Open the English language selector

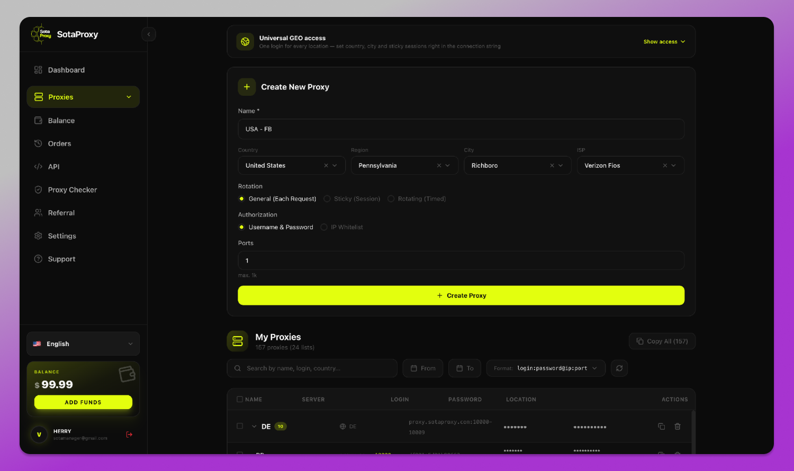(83, 344)
